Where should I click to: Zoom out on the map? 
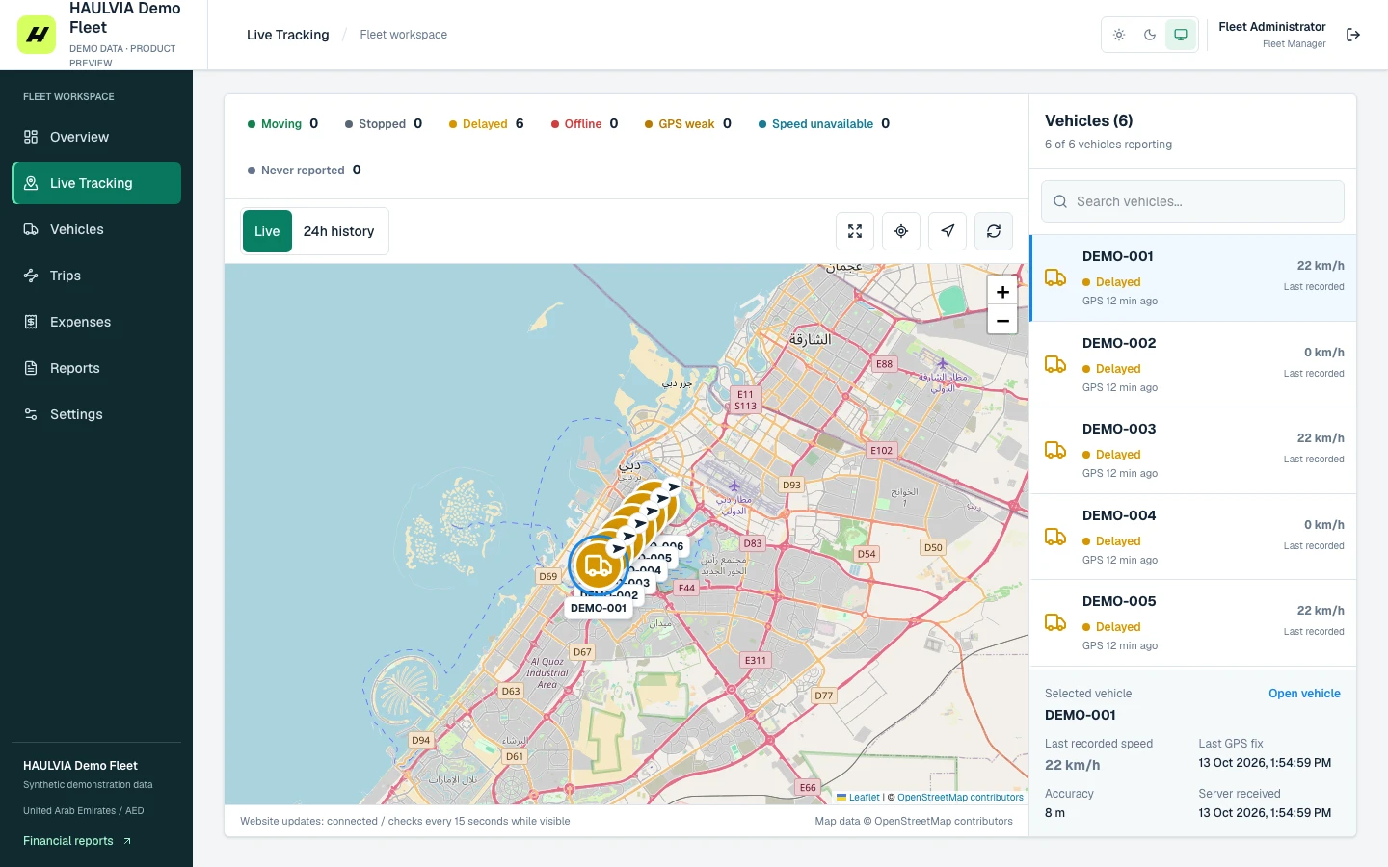[x=1002, y=320]
